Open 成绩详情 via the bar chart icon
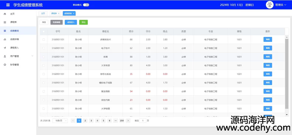 [x=5, y=39]
